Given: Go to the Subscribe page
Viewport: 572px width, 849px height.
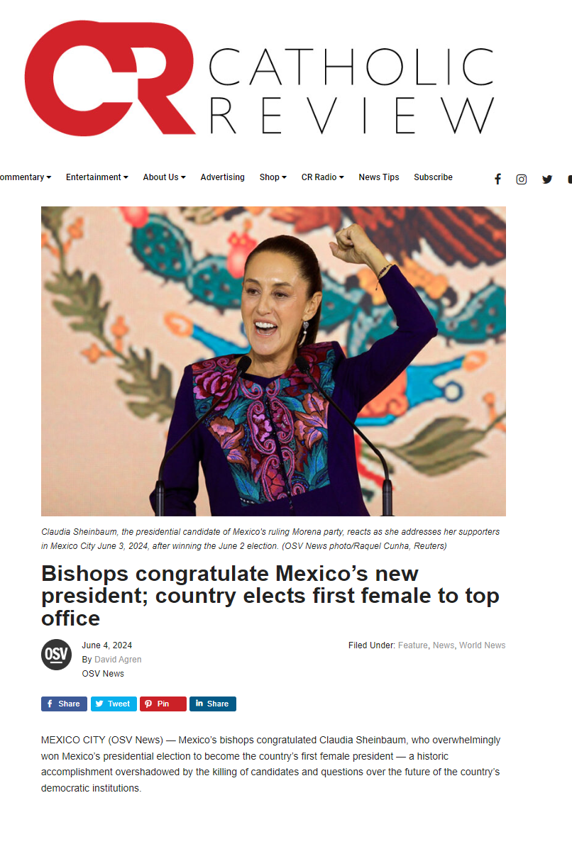Looking at the screenshot, I should coord(434,177).
